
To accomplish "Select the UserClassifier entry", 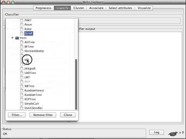I will coord(33,108).
